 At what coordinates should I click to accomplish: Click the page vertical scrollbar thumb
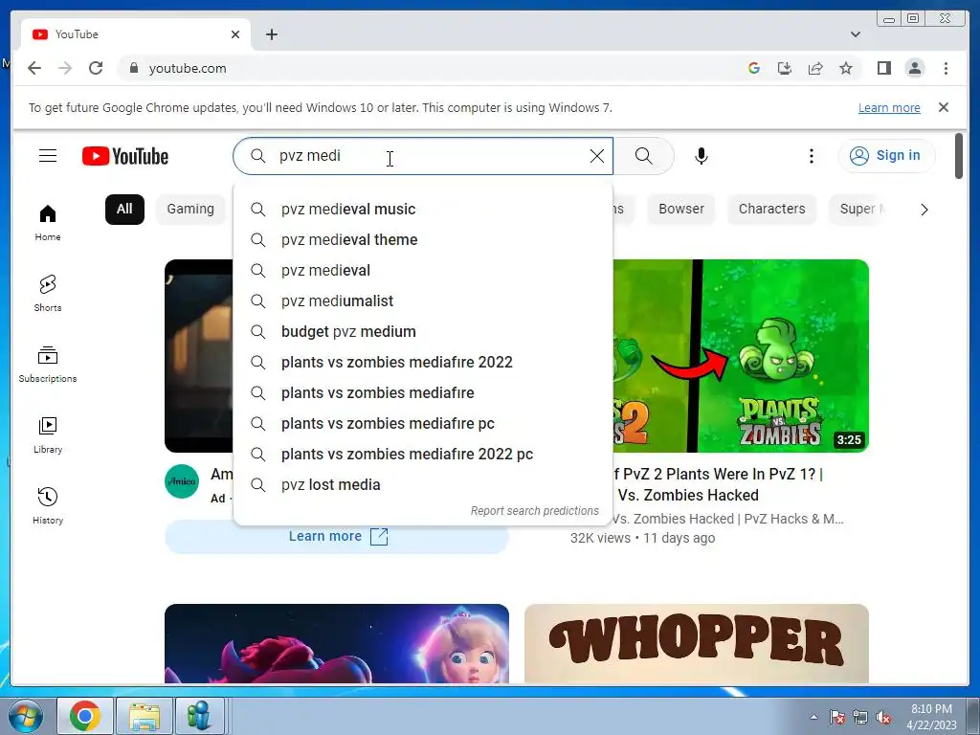pos(959,156)
